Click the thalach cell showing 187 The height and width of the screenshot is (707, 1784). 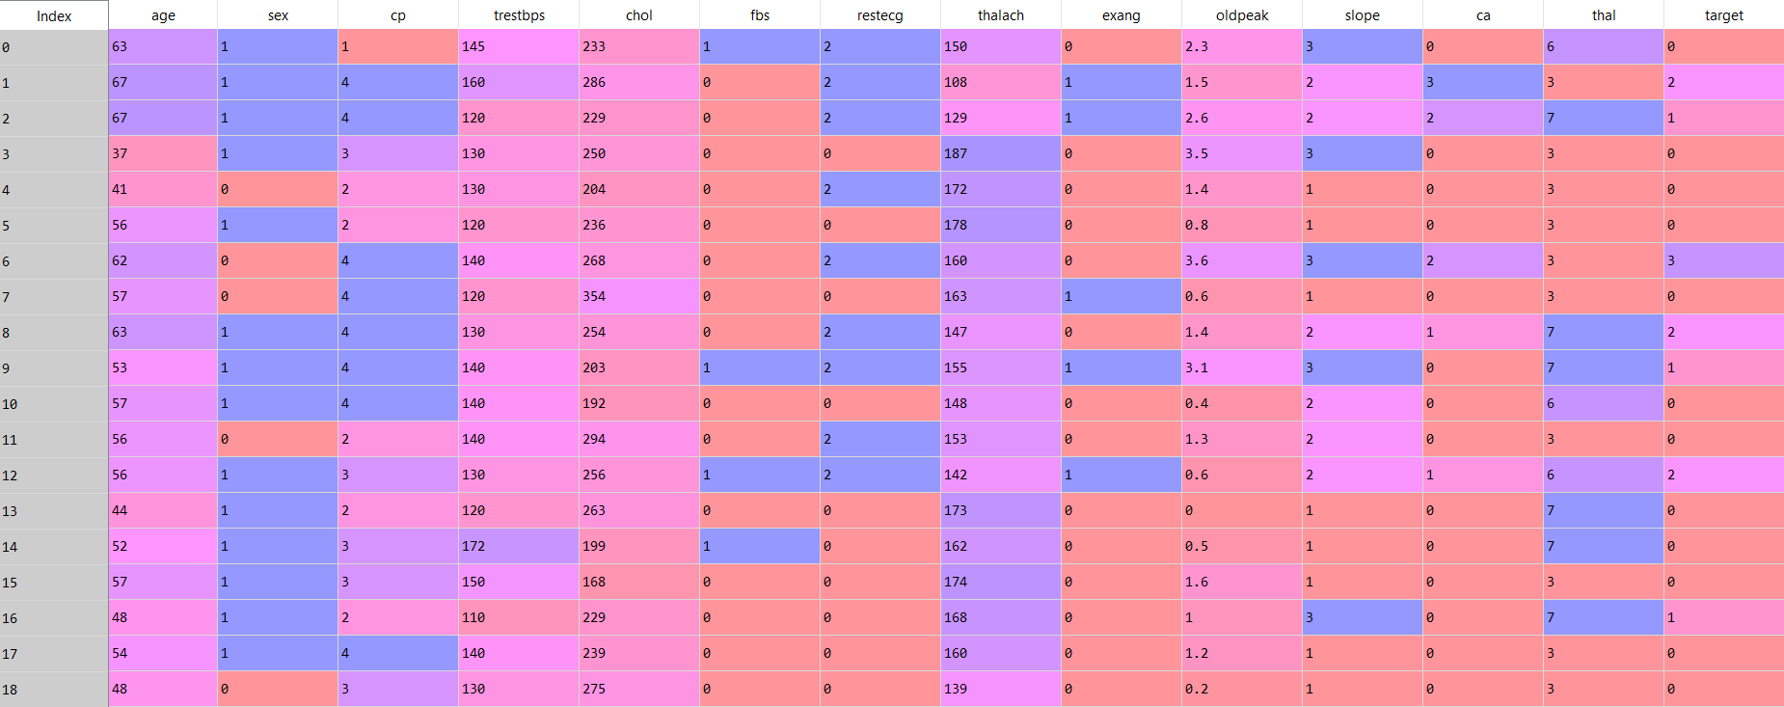coord(1000,153)
